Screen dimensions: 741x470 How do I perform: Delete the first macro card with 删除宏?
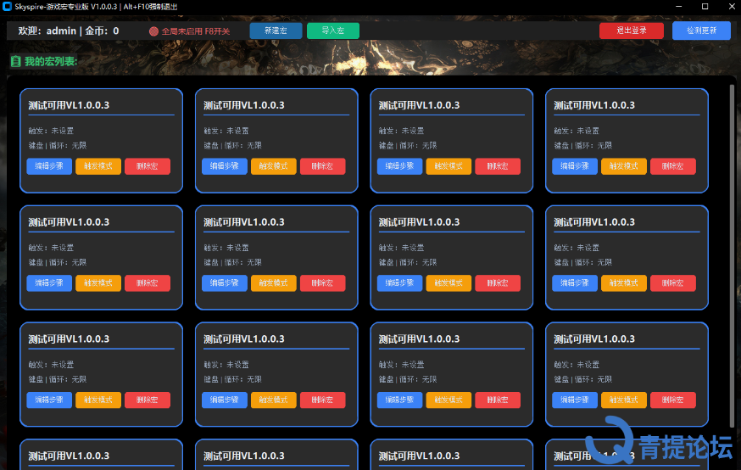tap(148, 166)
